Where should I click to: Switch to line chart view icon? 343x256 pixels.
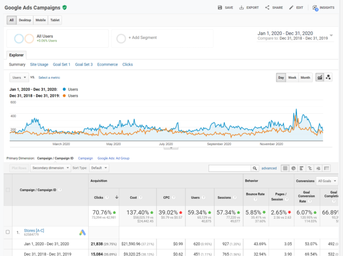320,77
